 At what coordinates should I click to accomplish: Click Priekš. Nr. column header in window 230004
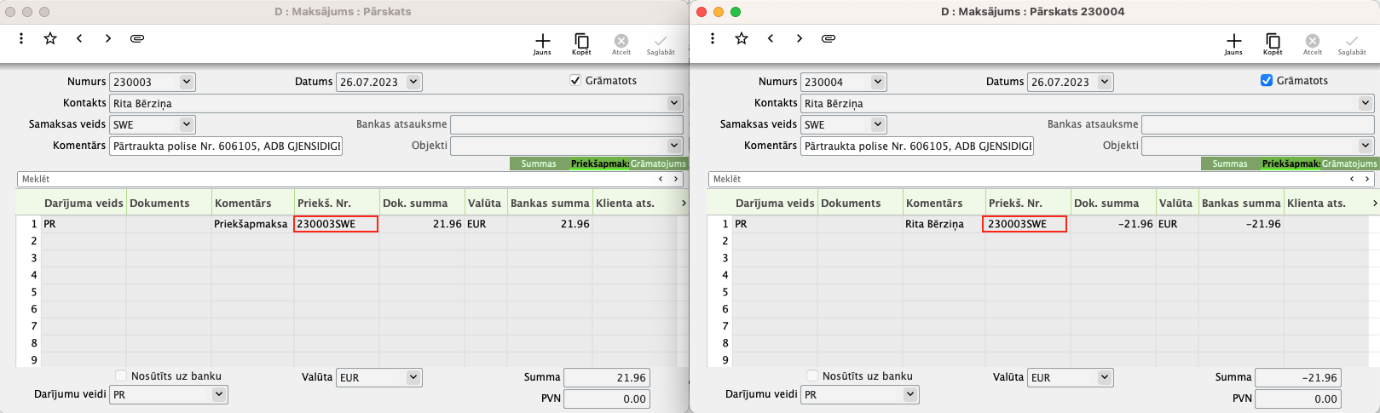point(1027,203)
